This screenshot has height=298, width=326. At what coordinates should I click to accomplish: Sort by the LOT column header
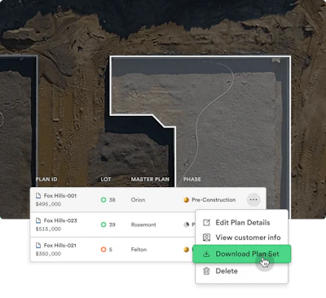[106, 179]
